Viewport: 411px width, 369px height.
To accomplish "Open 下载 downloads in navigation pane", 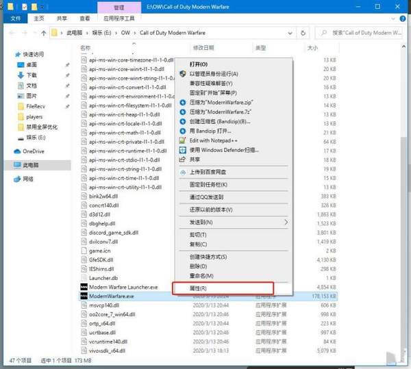I will (x=32, y=75).
